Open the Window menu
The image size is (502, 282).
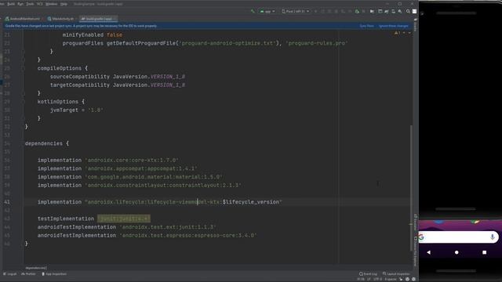pyautogui.click(x=51, y=4)
